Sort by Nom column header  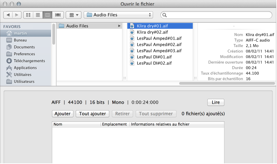point(76,124)
